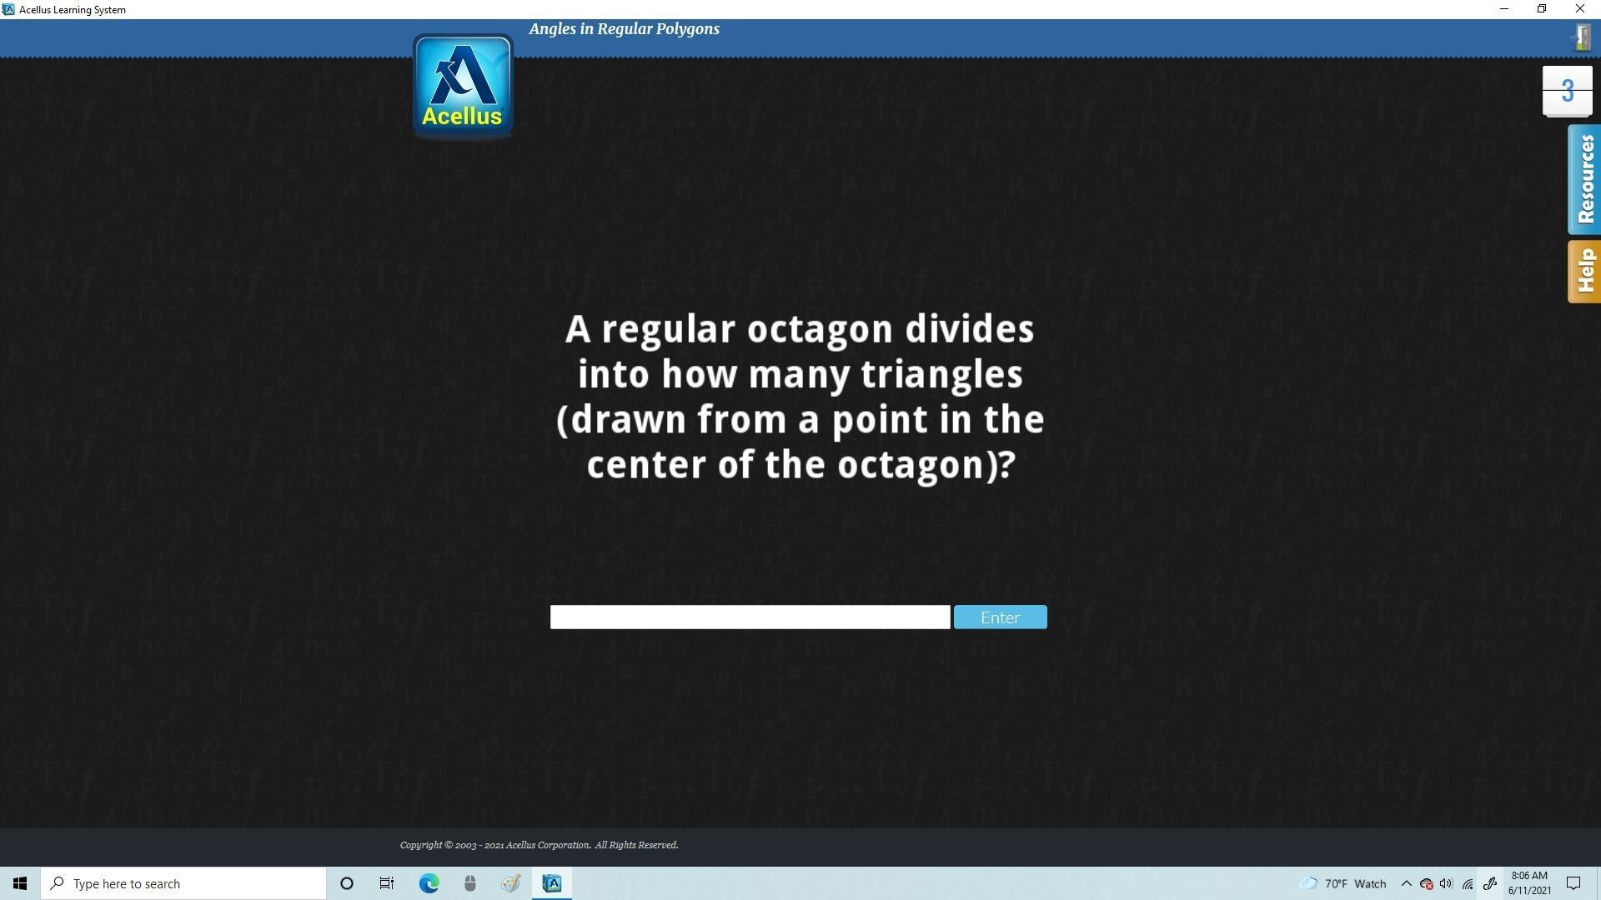Open Task View in taskbar
The image size is (1601, 900).
(387, 883)
